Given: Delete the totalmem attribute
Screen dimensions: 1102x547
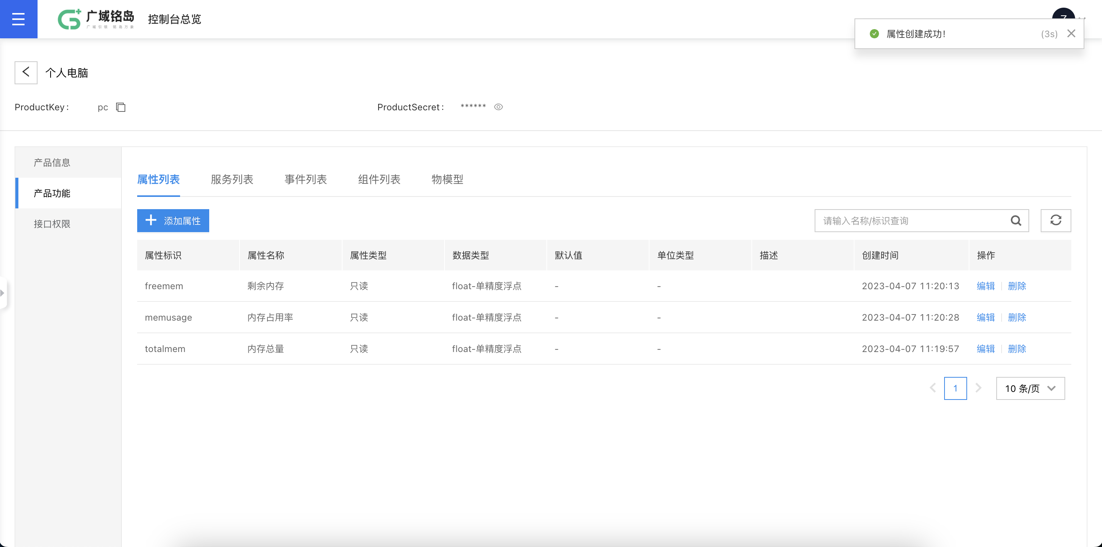Looking at the screenshot, I should point(1017,349).
